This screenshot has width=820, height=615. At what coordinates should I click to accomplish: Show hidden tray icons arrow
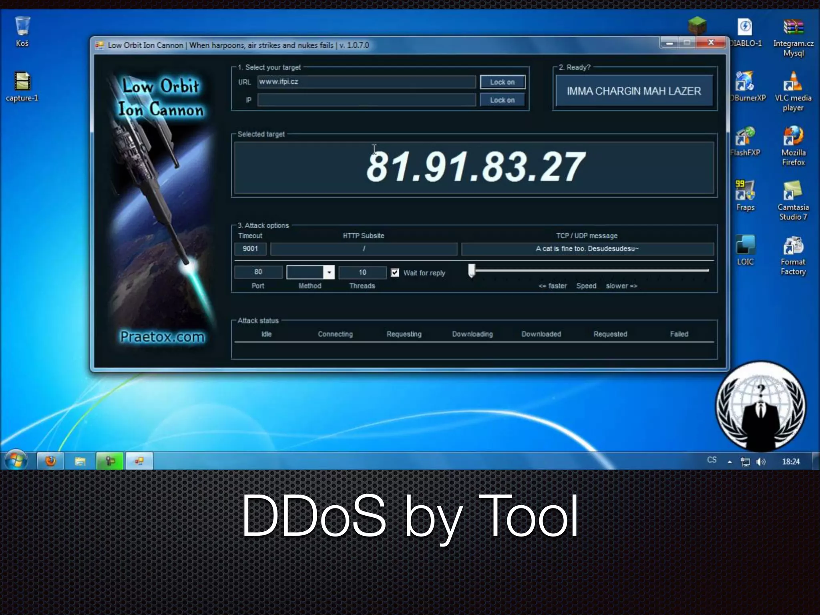click(730, 462)
